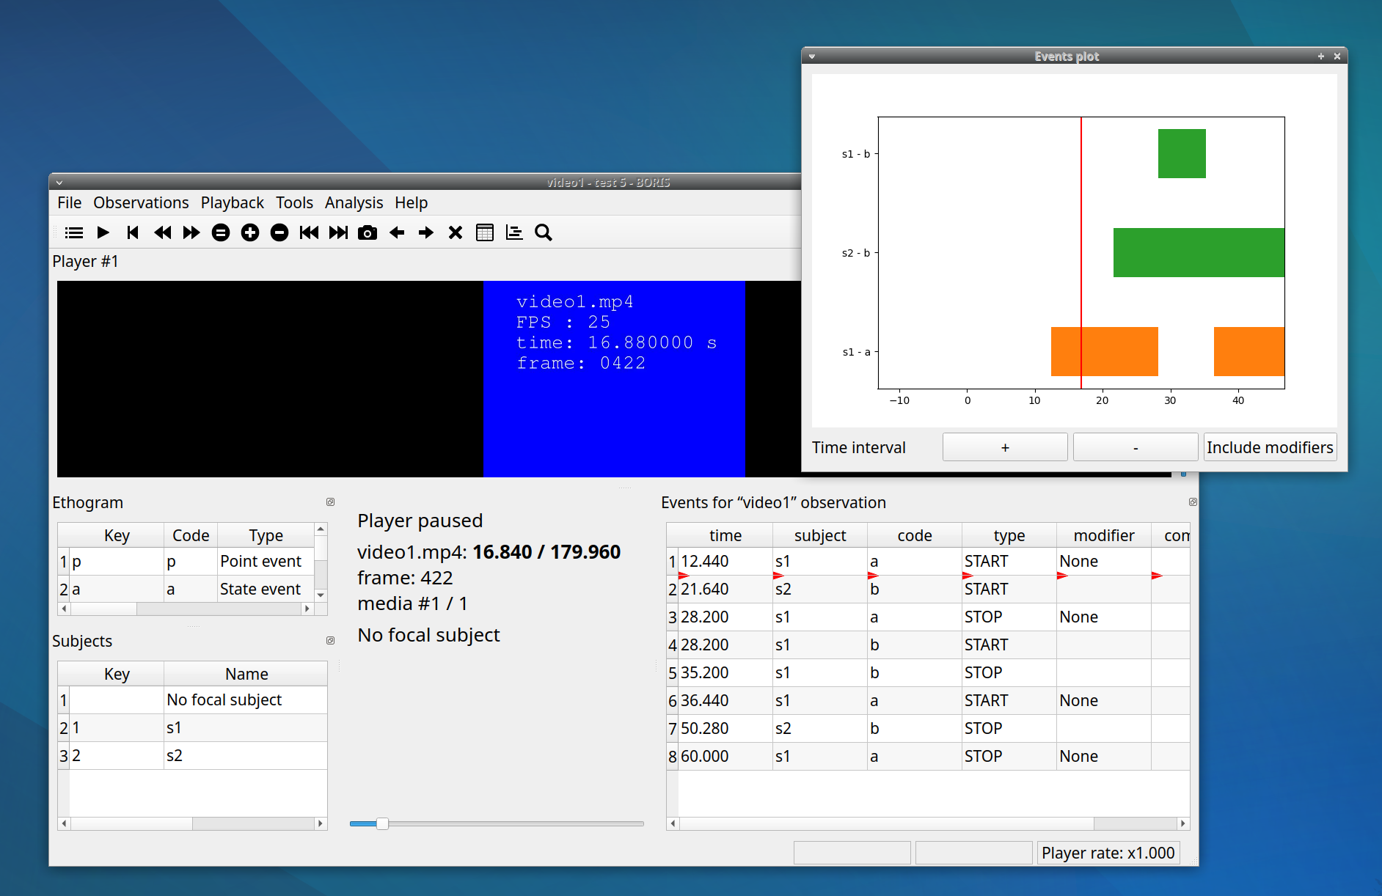1382x896 pixels.
Task: Open Events plot window menu arrow
Action: 812,56
